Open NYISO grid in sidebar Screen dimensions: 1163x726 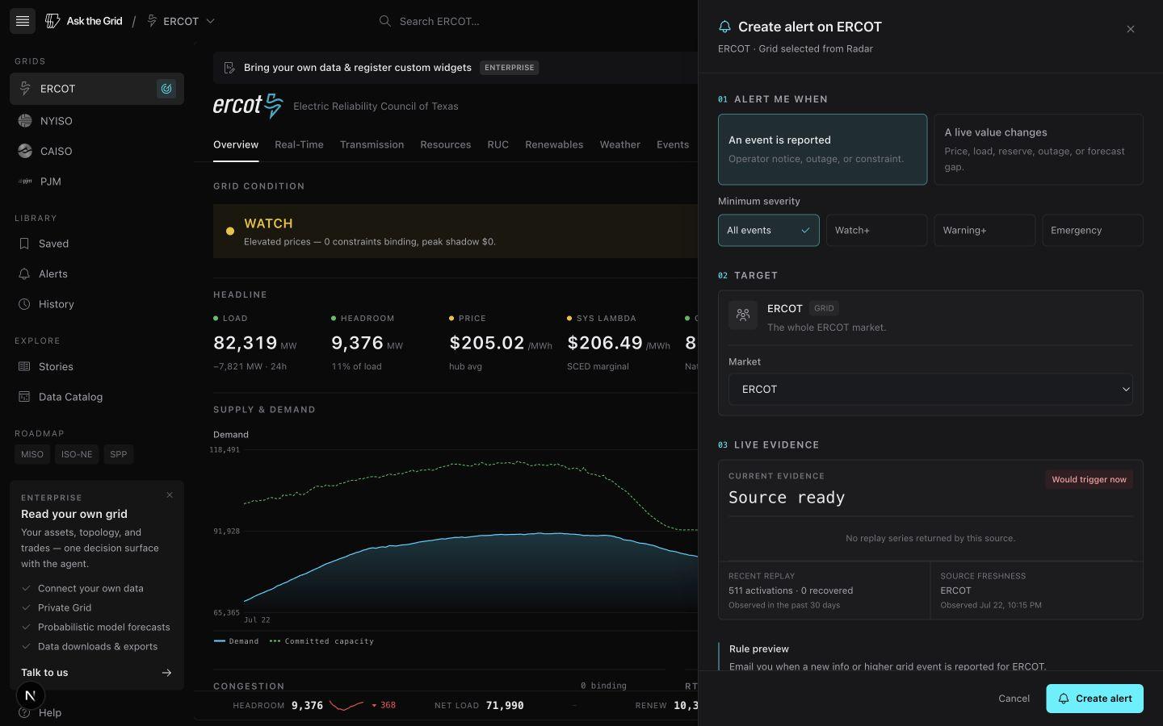click(x=97, y=121)
